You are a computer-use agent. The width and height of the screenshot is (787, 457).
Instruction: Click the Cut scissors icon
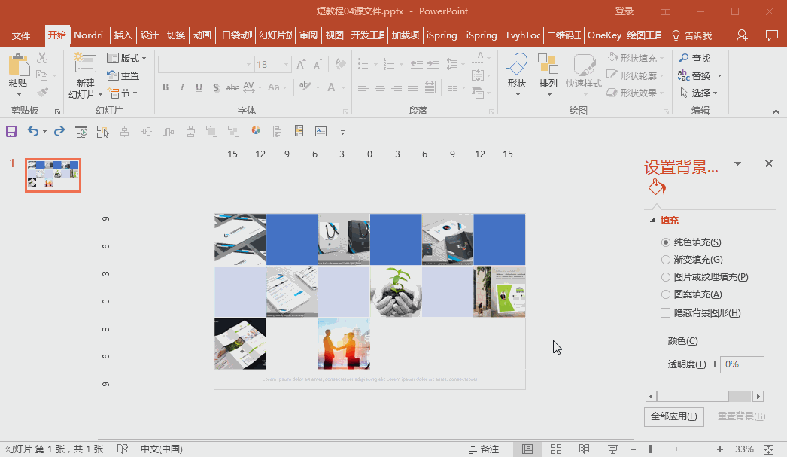point(42,58)
